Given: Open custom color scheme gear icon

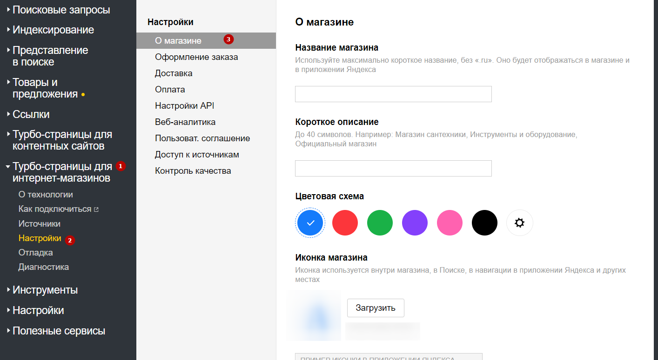Looking at the screenshot, I should tap(519, 223).
